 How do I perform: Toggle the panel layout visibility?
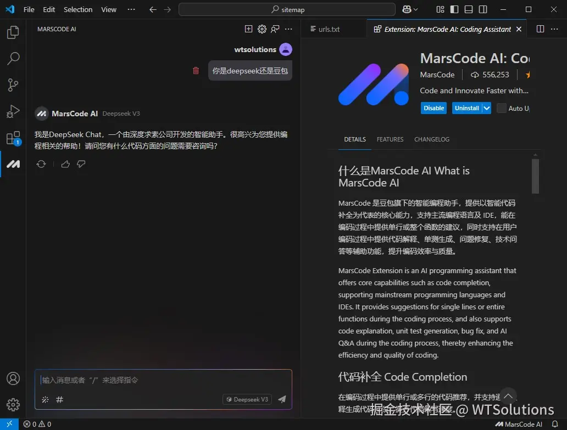(x=468, y=9)
